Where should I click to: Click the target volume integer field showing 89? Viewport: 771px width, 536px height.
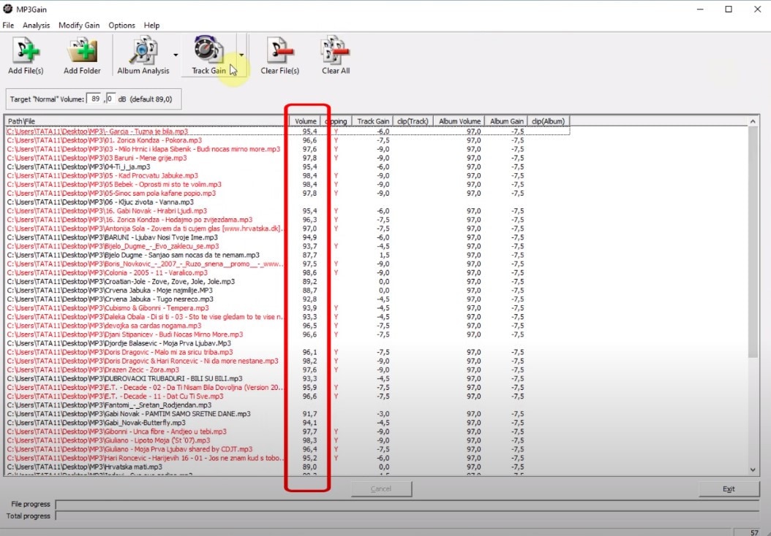pyautogui.click(x=95, y=99)
